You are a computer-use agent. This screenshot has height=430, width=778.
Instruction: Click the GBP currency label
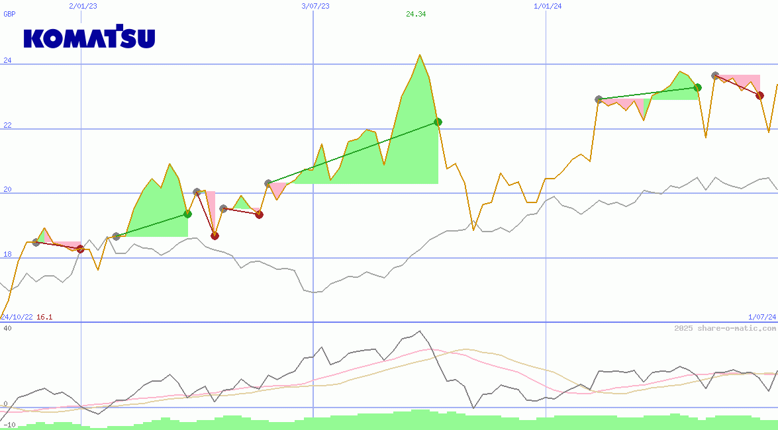[x=9, y=14]
